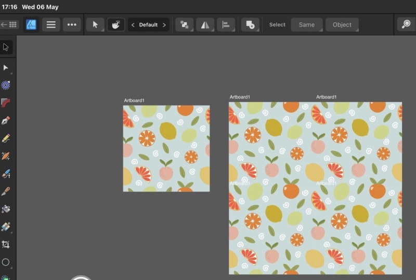Select the Ellipse shape tool

click(x=6, y=262)
